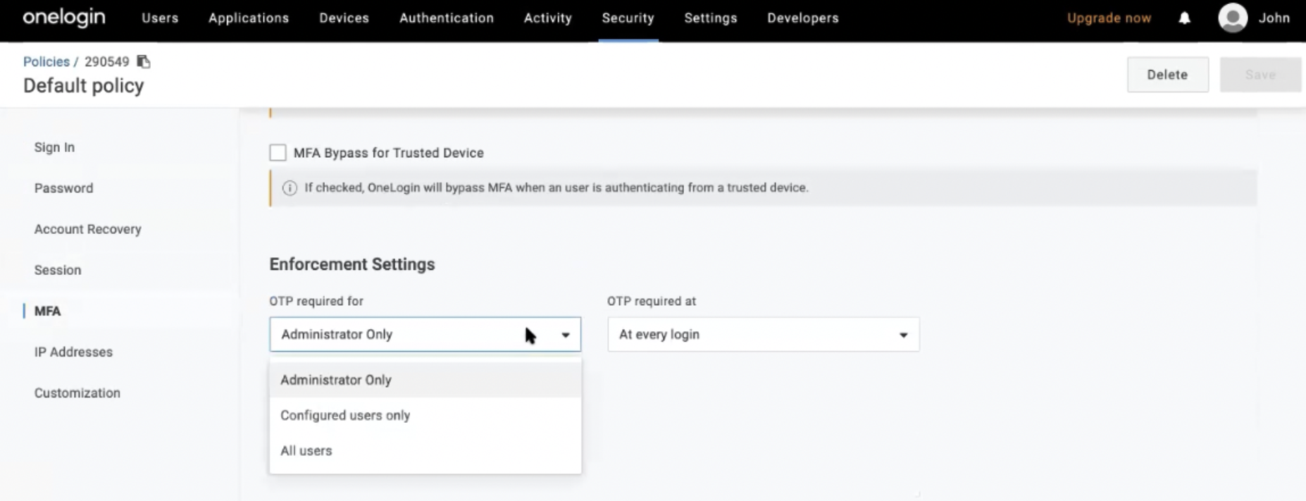Switch to the IP Addresses tab
The image size is (1306, 501).
73,352
